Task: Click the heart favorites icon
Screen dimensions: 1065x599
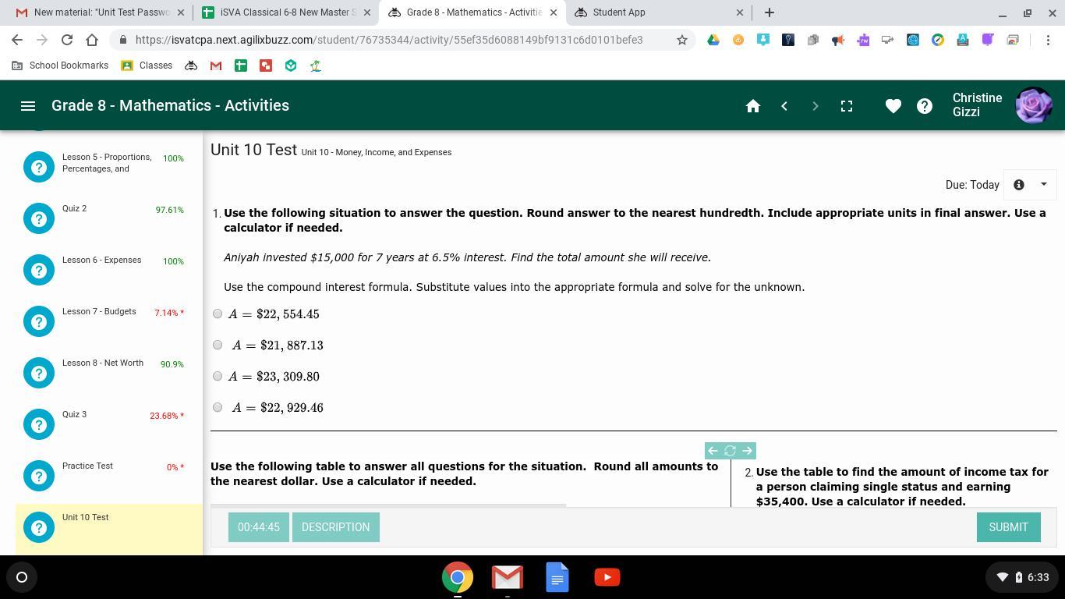Action: (x=893, y=106)
